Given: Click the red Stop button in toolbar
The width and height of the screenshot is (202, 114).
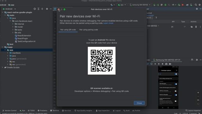Looking at the screenshot, I should [x=182, y=5].
